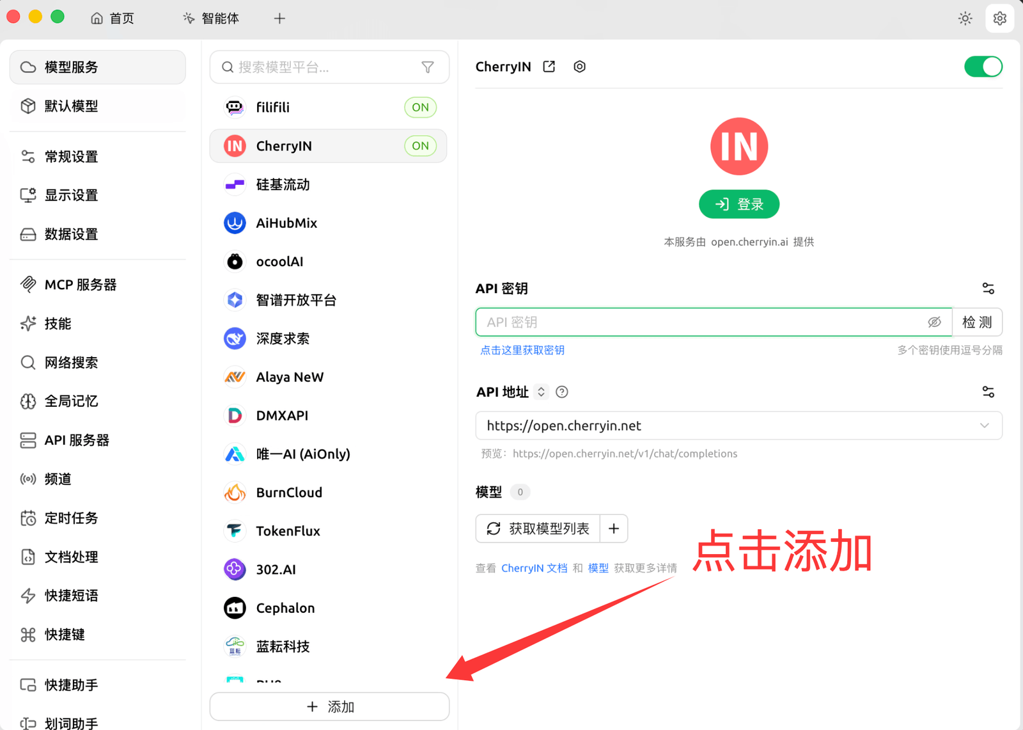
Task: Select the AiHubMix provider
Action: [x=328, y=223]
